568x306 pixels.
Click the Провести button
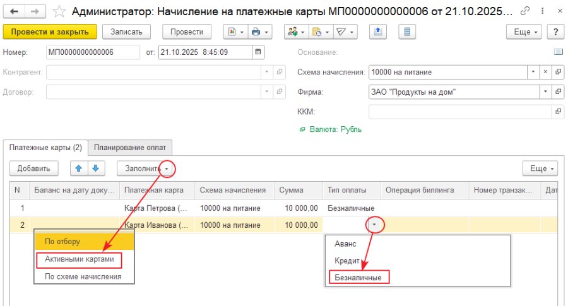click(187, 32)
